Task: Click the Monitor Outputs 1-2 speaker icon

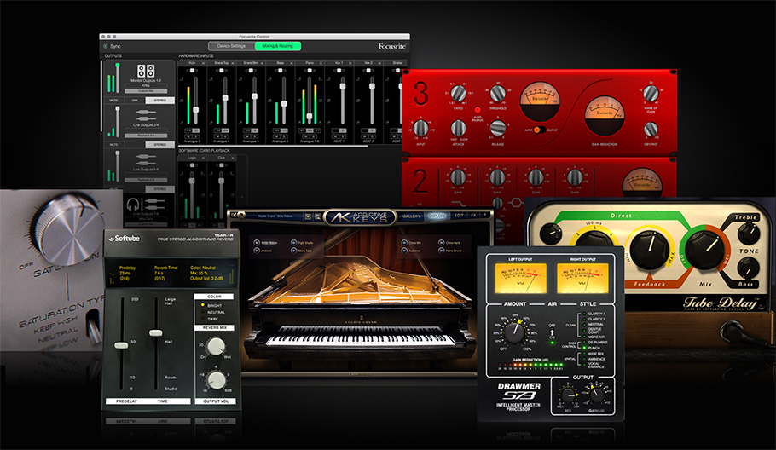Action: (x=146, y=71)
